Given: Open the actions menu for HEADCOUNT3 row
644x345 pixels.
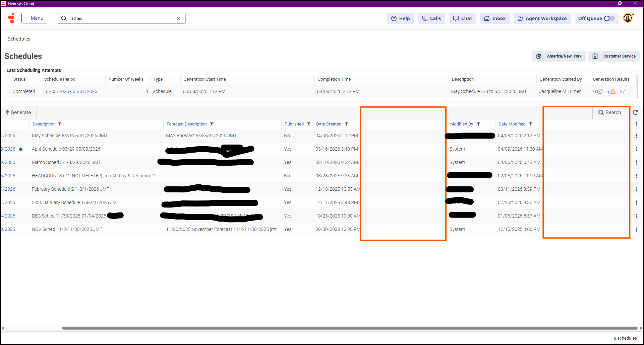Looking at the screenshot, I should pyautogui.click(x=637, y=176).
